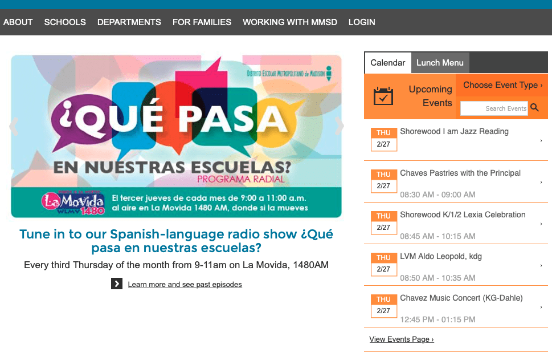Image resolution: width=552 pixels, height=352 pixels.
Task: Go to previous carousel slide arrow
Action: click(x=14, y=126)
